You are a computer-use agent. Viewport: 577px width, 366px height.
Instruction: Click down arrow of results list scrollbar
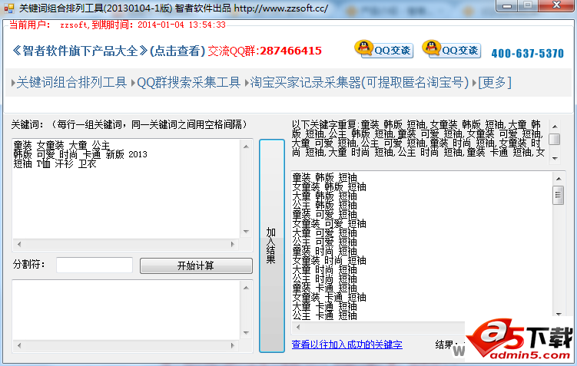click(559, 314)
